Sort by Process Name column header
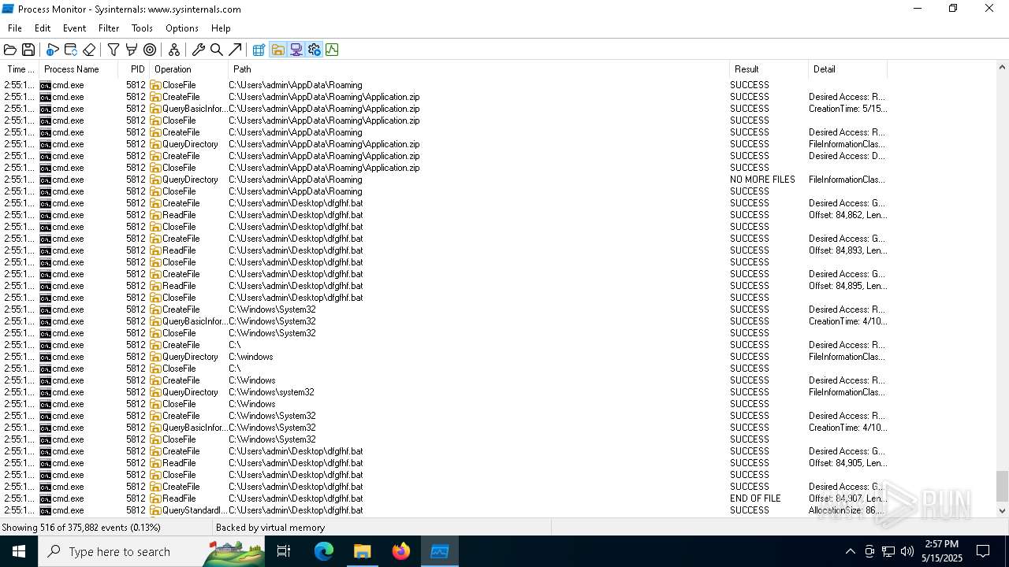This screenshot has width=1009, height=567. (x=79, y=69)
